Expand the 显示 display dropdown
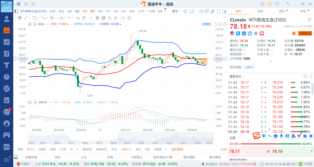Viewport: 314px width, 167px height. coord(176,11)
